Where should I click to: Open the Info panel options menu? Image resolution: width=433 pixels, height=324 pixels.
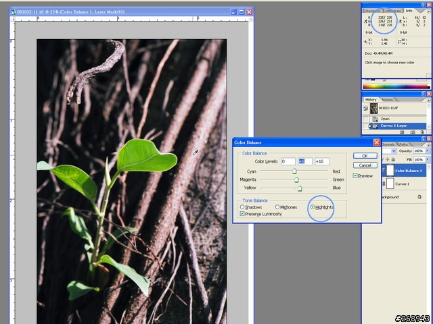(x=429, y=11)
